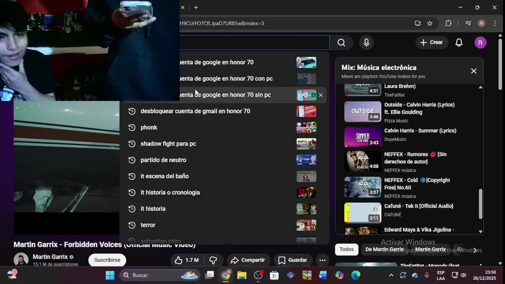Remove the 'honor 70 sin pc' suggestion
This screenshot has height=284, width=505.
point(320,95)
